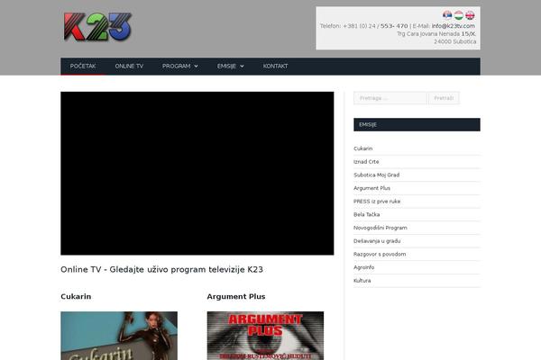Image resolution: width=541 pixels, height=360 pixels.
Task: Switch language via Serbian flag icon
Action: click(447, 15)
